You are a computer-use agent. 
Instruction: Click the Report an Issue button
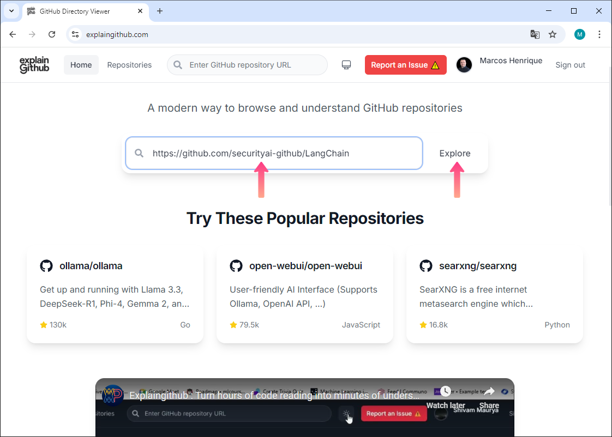(405, 65)
